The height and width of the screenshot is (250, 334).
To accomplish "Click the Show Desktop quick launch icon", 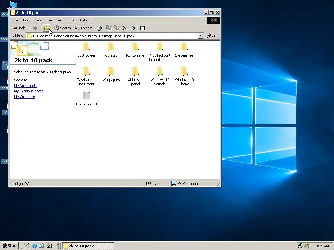I will coord(26,246).
